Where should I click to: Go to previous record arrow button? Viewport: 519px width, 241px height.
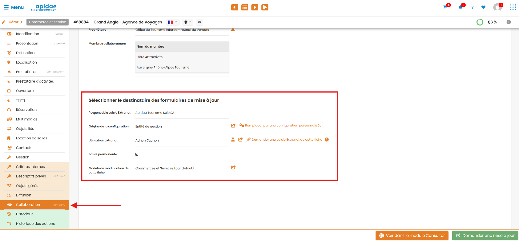point(235,7)
